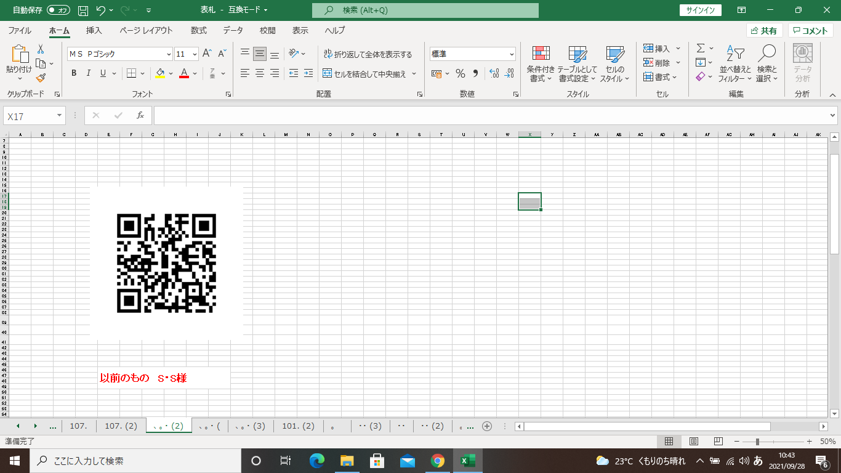Image resolution: width=841 pixels, height=473 pixels.
Task: Open the font name dropdown
Action: tap(169, 54)
